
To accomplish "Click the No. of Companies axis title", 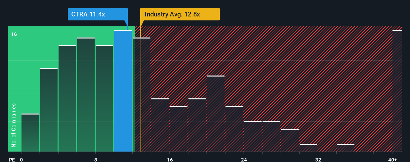I will point(14,125).
